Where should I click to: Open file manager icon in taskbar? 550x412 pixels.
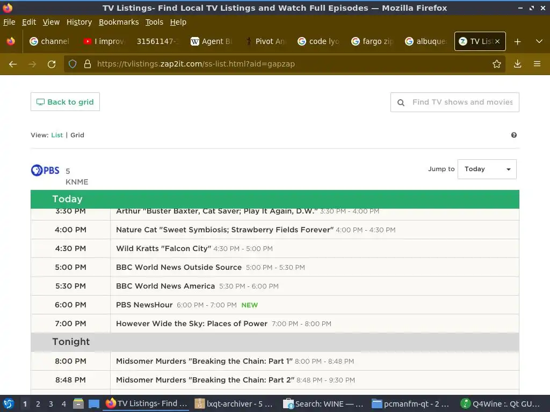click(78, 403)
